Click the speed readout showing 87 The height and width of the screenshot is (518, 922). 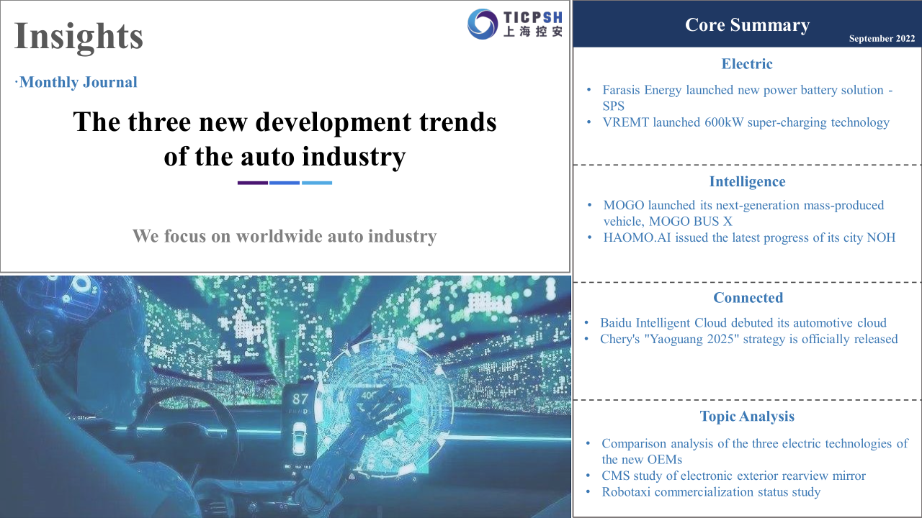300,399
